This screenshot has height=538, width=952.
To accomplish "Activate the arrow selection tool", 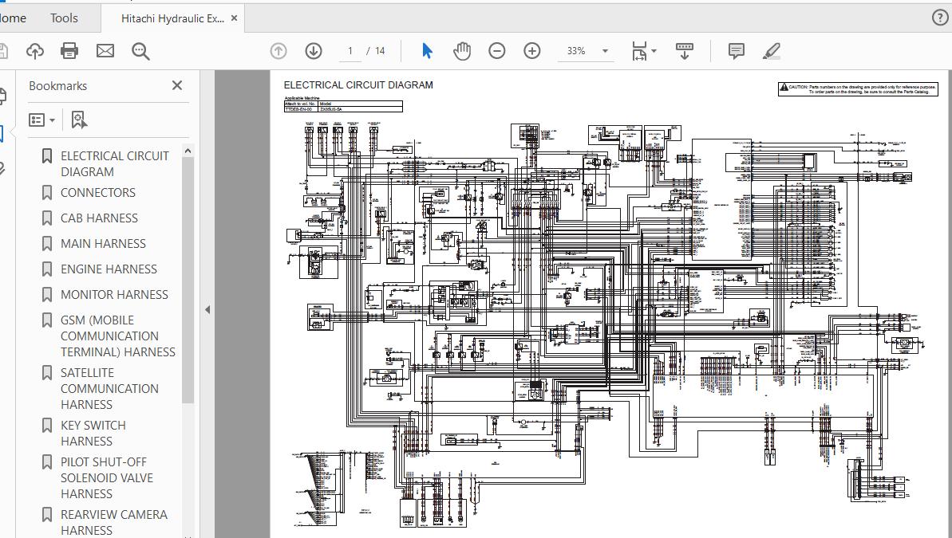I will pyautogui.click(x=427, y=51).
